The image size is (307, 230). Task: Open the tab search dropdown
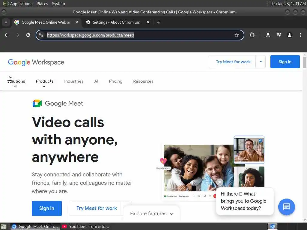(x=6, y=22)
